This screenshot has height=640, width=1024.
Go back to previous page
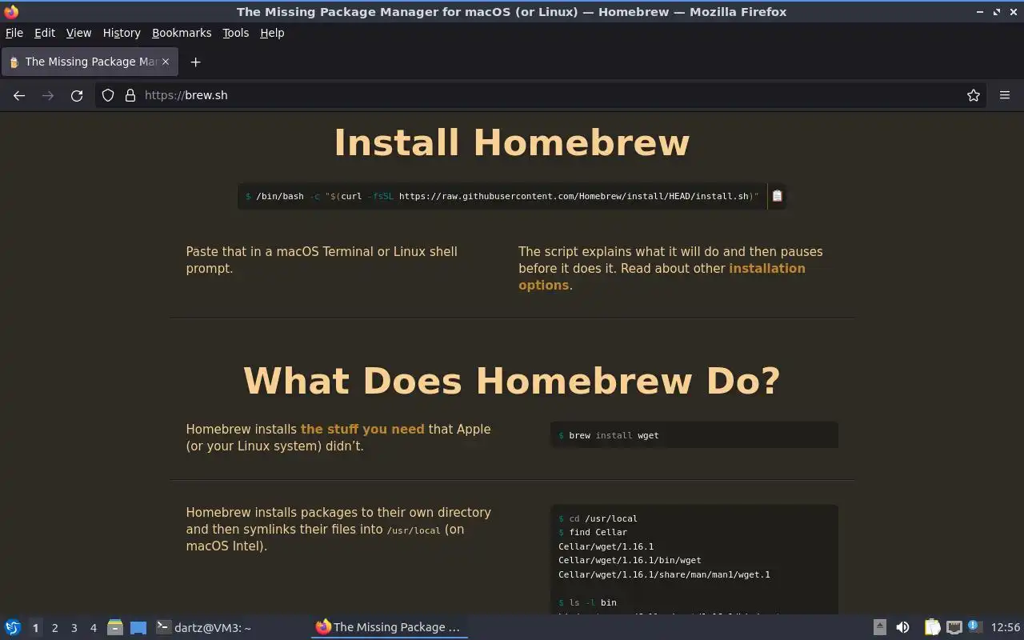coord(19,95)
